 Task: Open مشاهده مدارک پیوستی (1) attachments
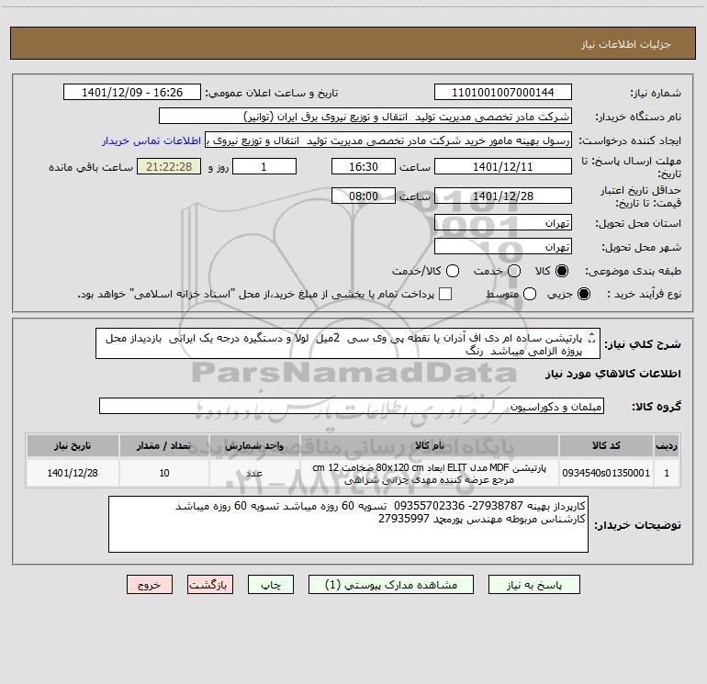pyautogui.click(x=391, y=584)
